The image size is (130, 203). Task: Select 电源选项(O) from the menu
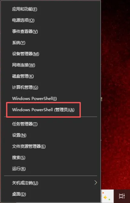coord(50,20)
